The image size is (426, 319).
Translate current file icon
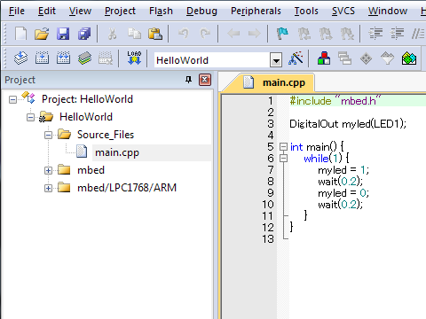(x=20, y=58)
